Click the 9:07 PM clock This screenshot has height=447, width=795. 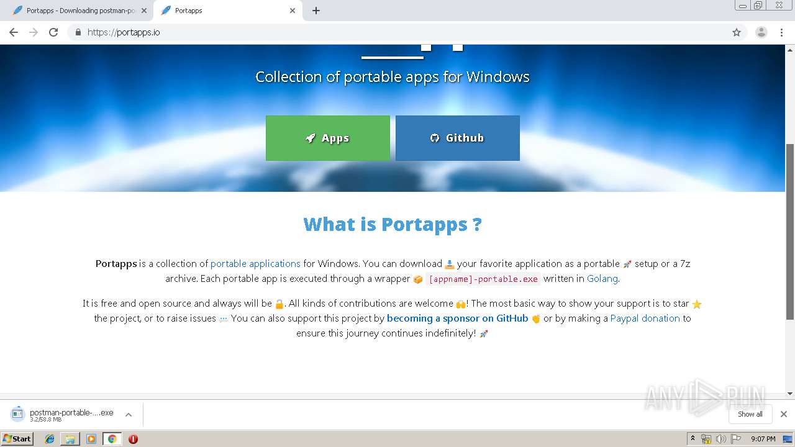[763, 439]
